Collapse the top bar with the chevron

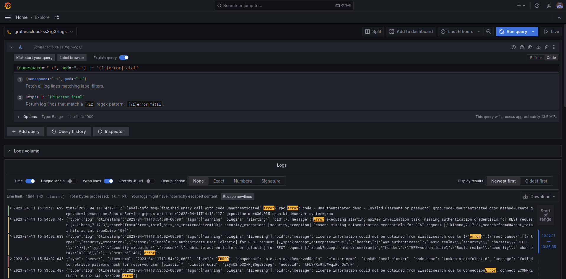click(x=559, y=18)
